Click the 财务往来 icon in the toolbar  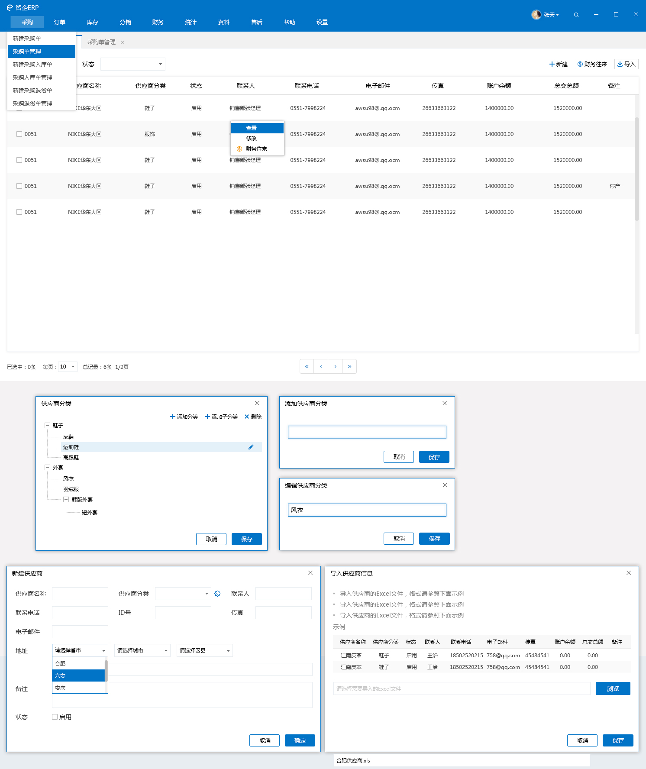580,64
